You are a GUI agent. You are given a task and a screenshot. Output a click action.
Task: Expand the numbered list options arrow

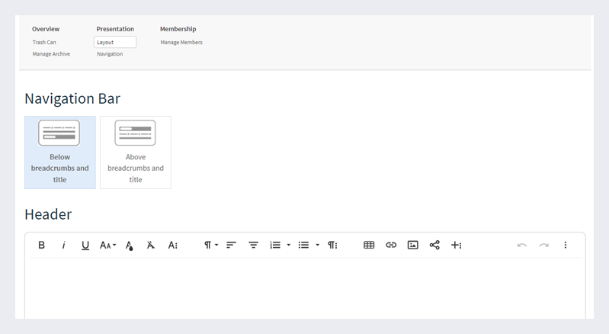click(289, 245)
